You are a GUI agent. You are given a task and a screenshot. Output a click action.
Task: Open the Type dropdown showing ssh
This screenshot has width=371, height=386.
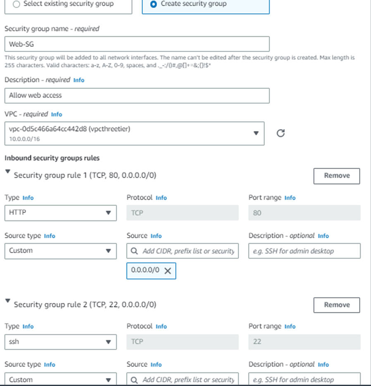pos(60,342)
